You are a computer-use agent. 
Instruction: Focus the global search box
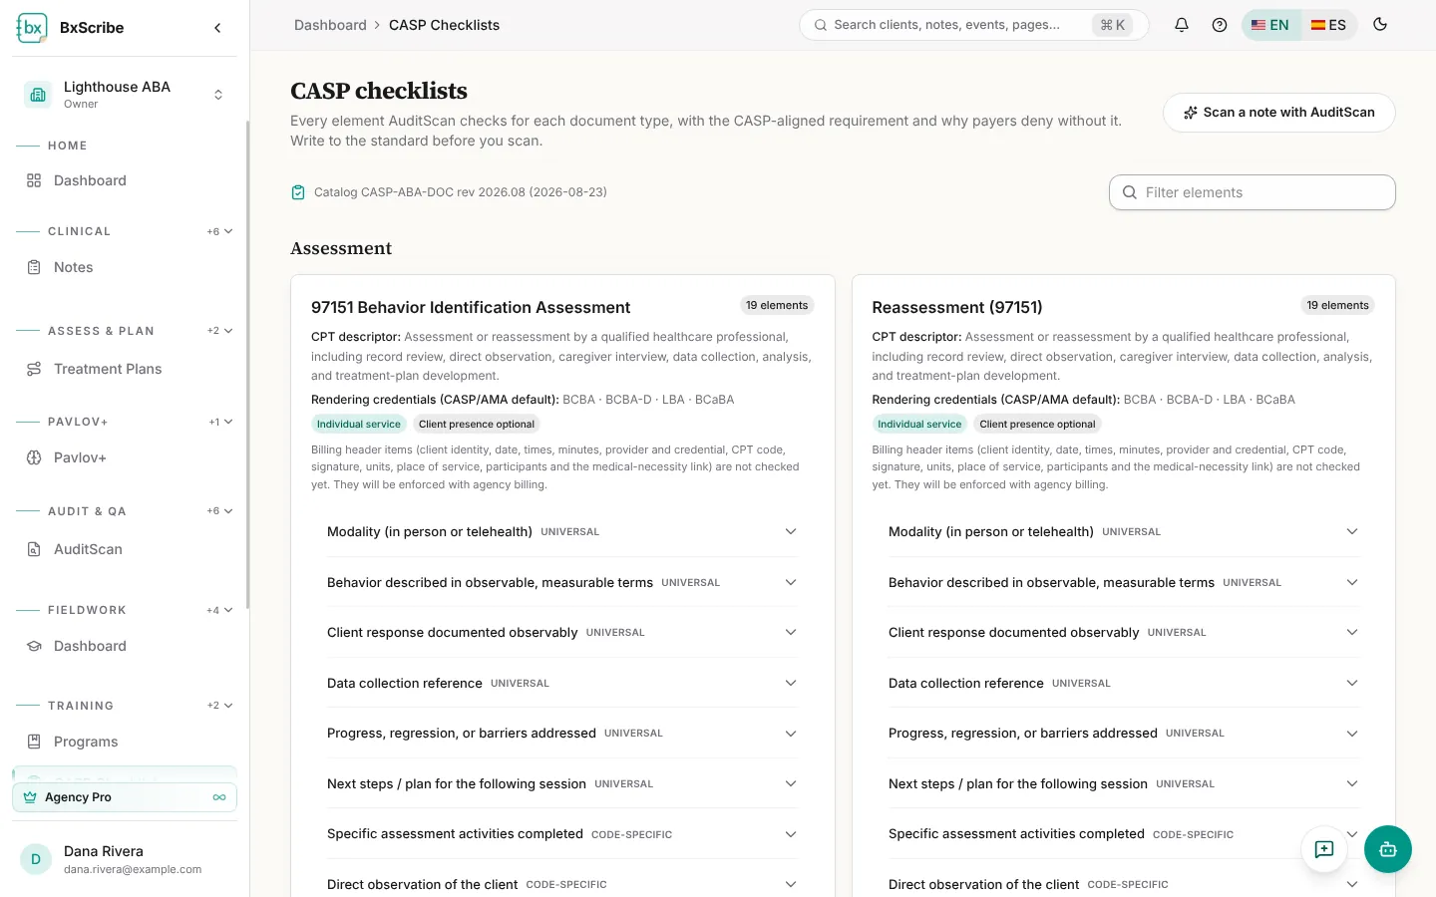[x=974, y=25]
